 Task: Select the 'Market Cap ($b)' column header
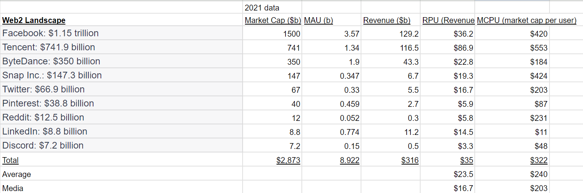point(273,20)
